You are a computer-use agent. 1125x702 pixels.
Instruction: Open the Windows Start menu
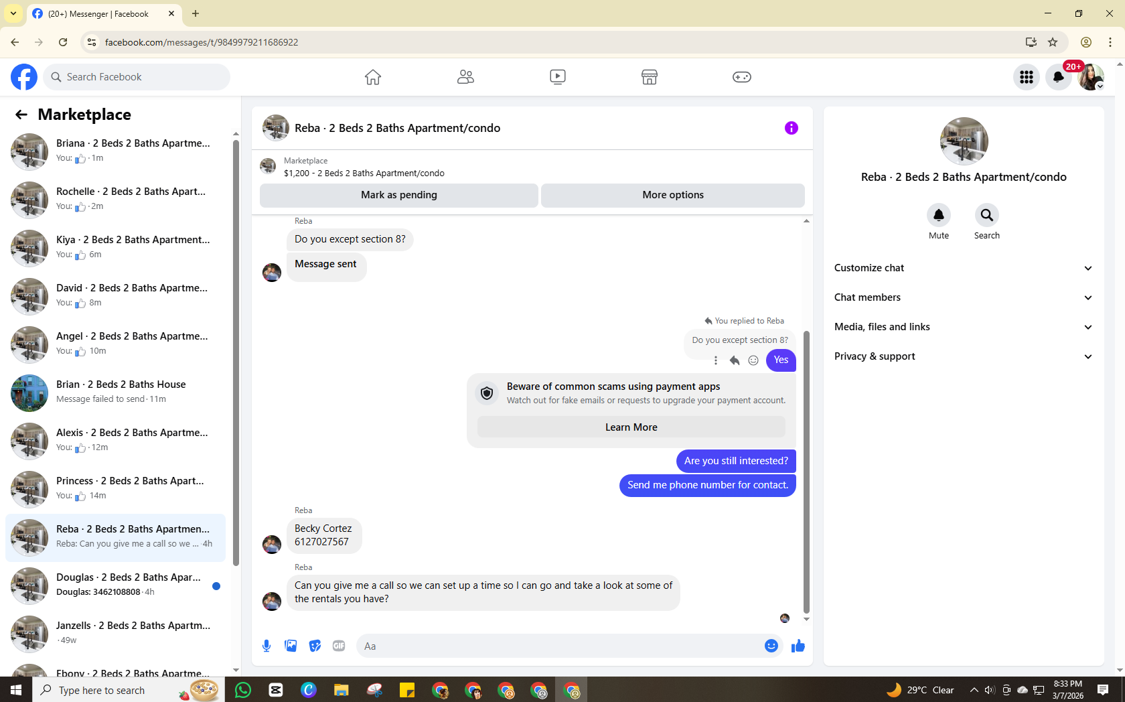coord(16,690)
